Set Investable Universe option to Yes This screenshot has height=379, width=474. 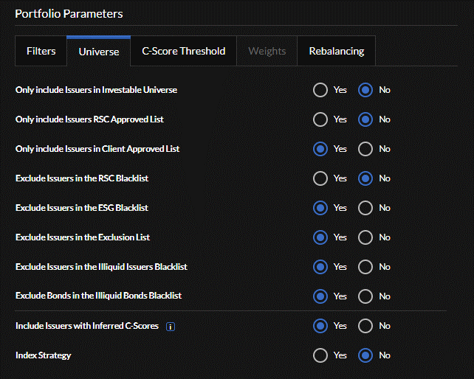click(320, 90)
